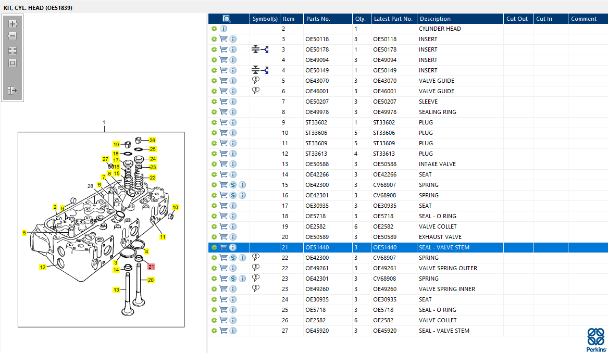Click description CYLINDER HEAD
This screenshot has height=353, width=608.
click(440, 29)
